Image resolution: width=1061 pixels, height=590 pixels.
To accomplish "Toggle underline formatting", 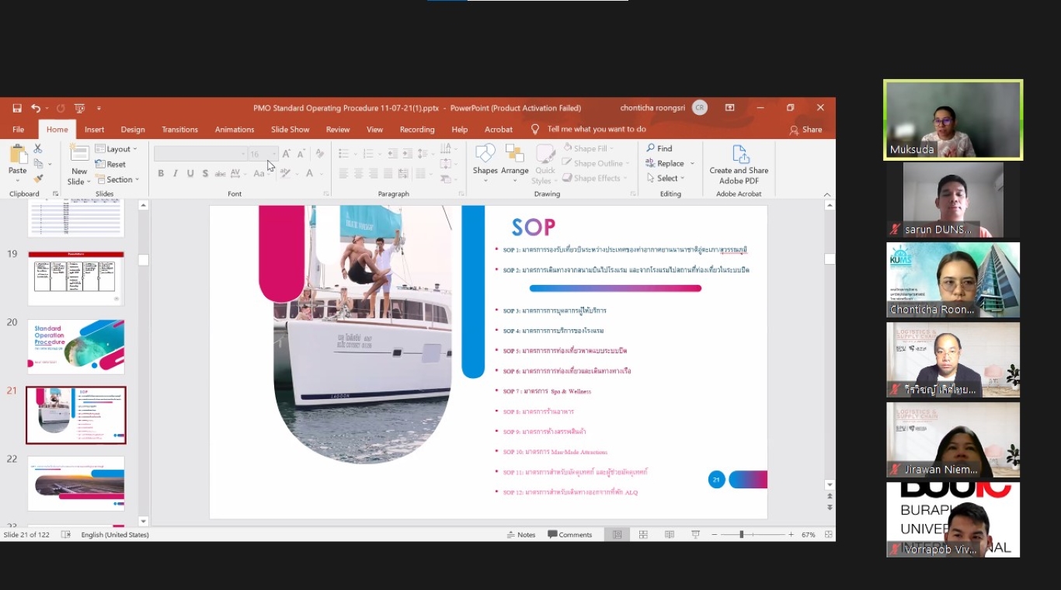I will click(190, 173).
